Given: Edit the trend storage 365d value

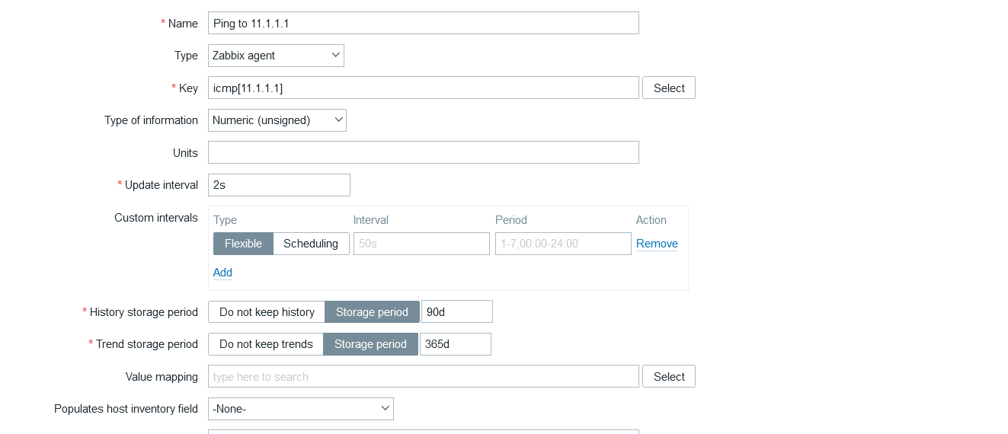Looking at the screenshot, I should [x=456, y=344].
